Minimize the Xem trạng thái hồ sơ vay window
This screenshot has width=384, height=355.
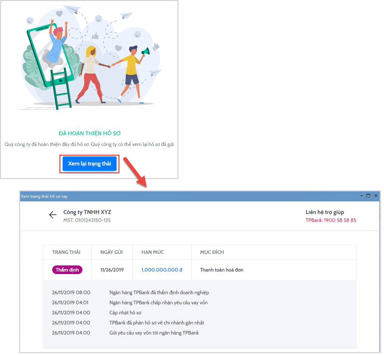(x=361, y=196)
